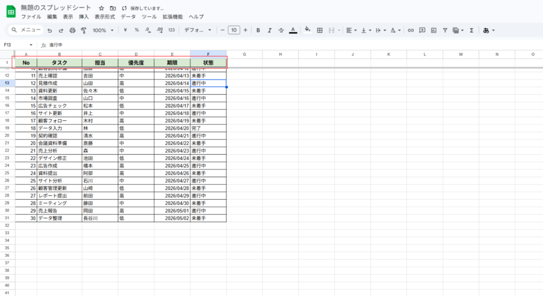Screen dimensions: 543x296
Task: Click the increase font size plus button
Action: pos(245,30)
